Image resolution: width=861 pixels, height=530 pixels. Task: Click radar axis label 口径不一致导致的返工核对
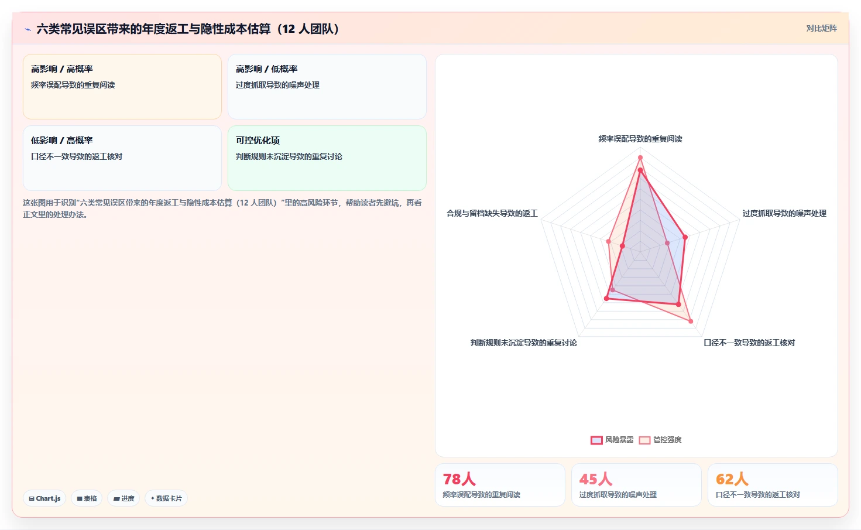(x=749, y=343)
